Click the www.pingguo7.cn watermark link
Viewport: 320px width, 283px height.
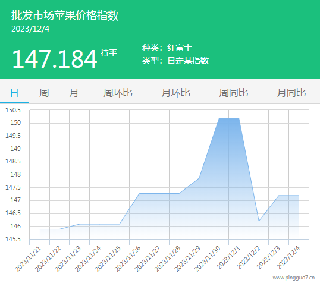(294, 278)
